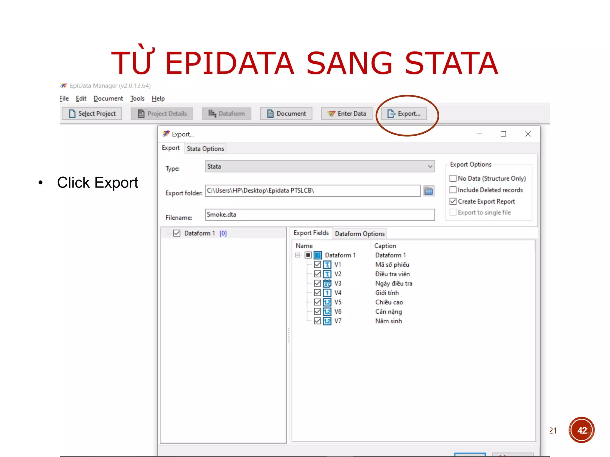Click the integer field icon beside V4

coord(327,293)
